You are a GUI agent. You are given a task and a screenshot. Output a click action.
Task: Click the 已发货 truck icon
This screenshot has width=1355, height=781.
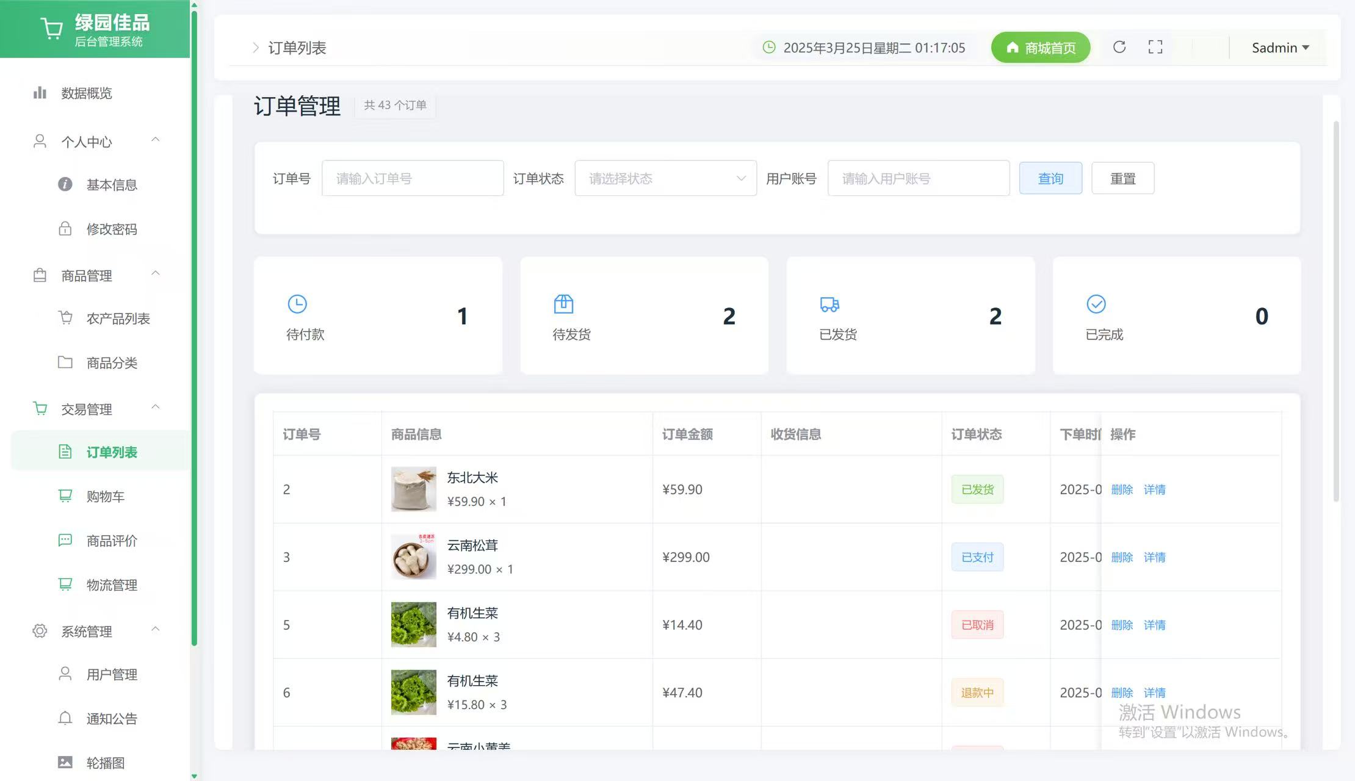tap(829, 304)
